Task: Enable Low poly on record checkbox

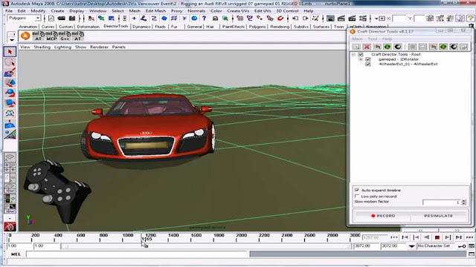Action: coord(357,196)
